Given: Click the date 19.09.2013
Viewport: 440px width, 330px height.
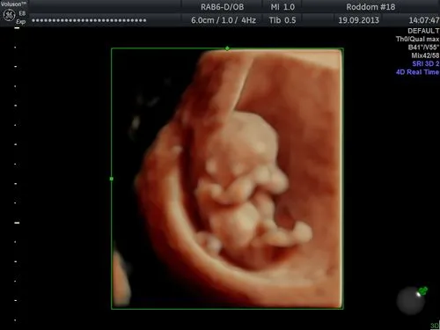Looking at the screenshot, I should pos(358,20).
